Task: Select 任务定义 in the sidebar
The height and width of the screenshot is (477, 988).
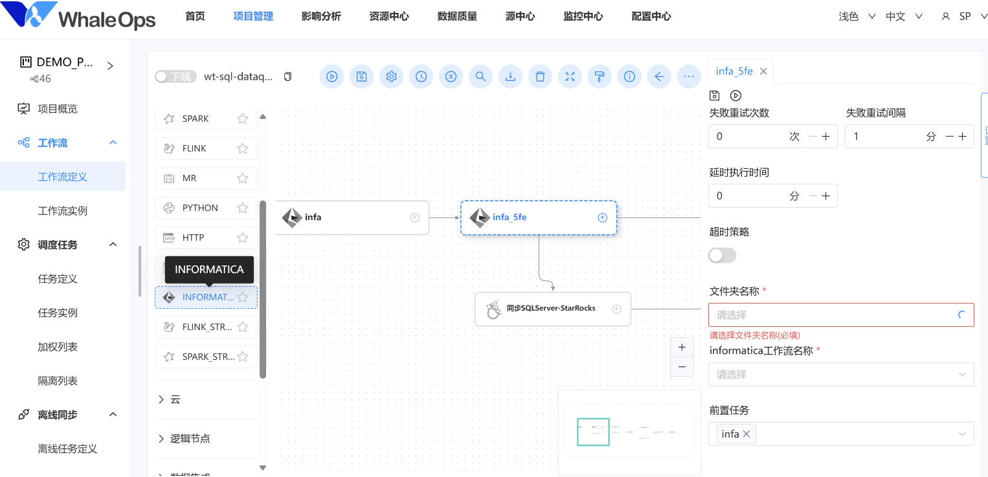Action: [x=58, y=279]
